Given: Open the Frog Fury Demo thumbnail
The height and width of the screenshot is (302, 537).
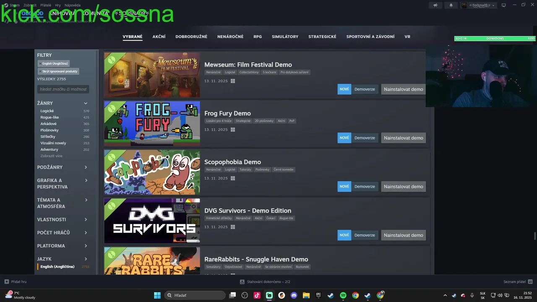Looking at the screenshot, I should 152,123.
